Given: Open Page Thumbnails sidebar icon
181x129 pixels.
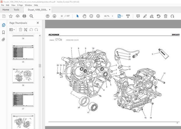Looking at the screenshot, I should click(4, 25).
